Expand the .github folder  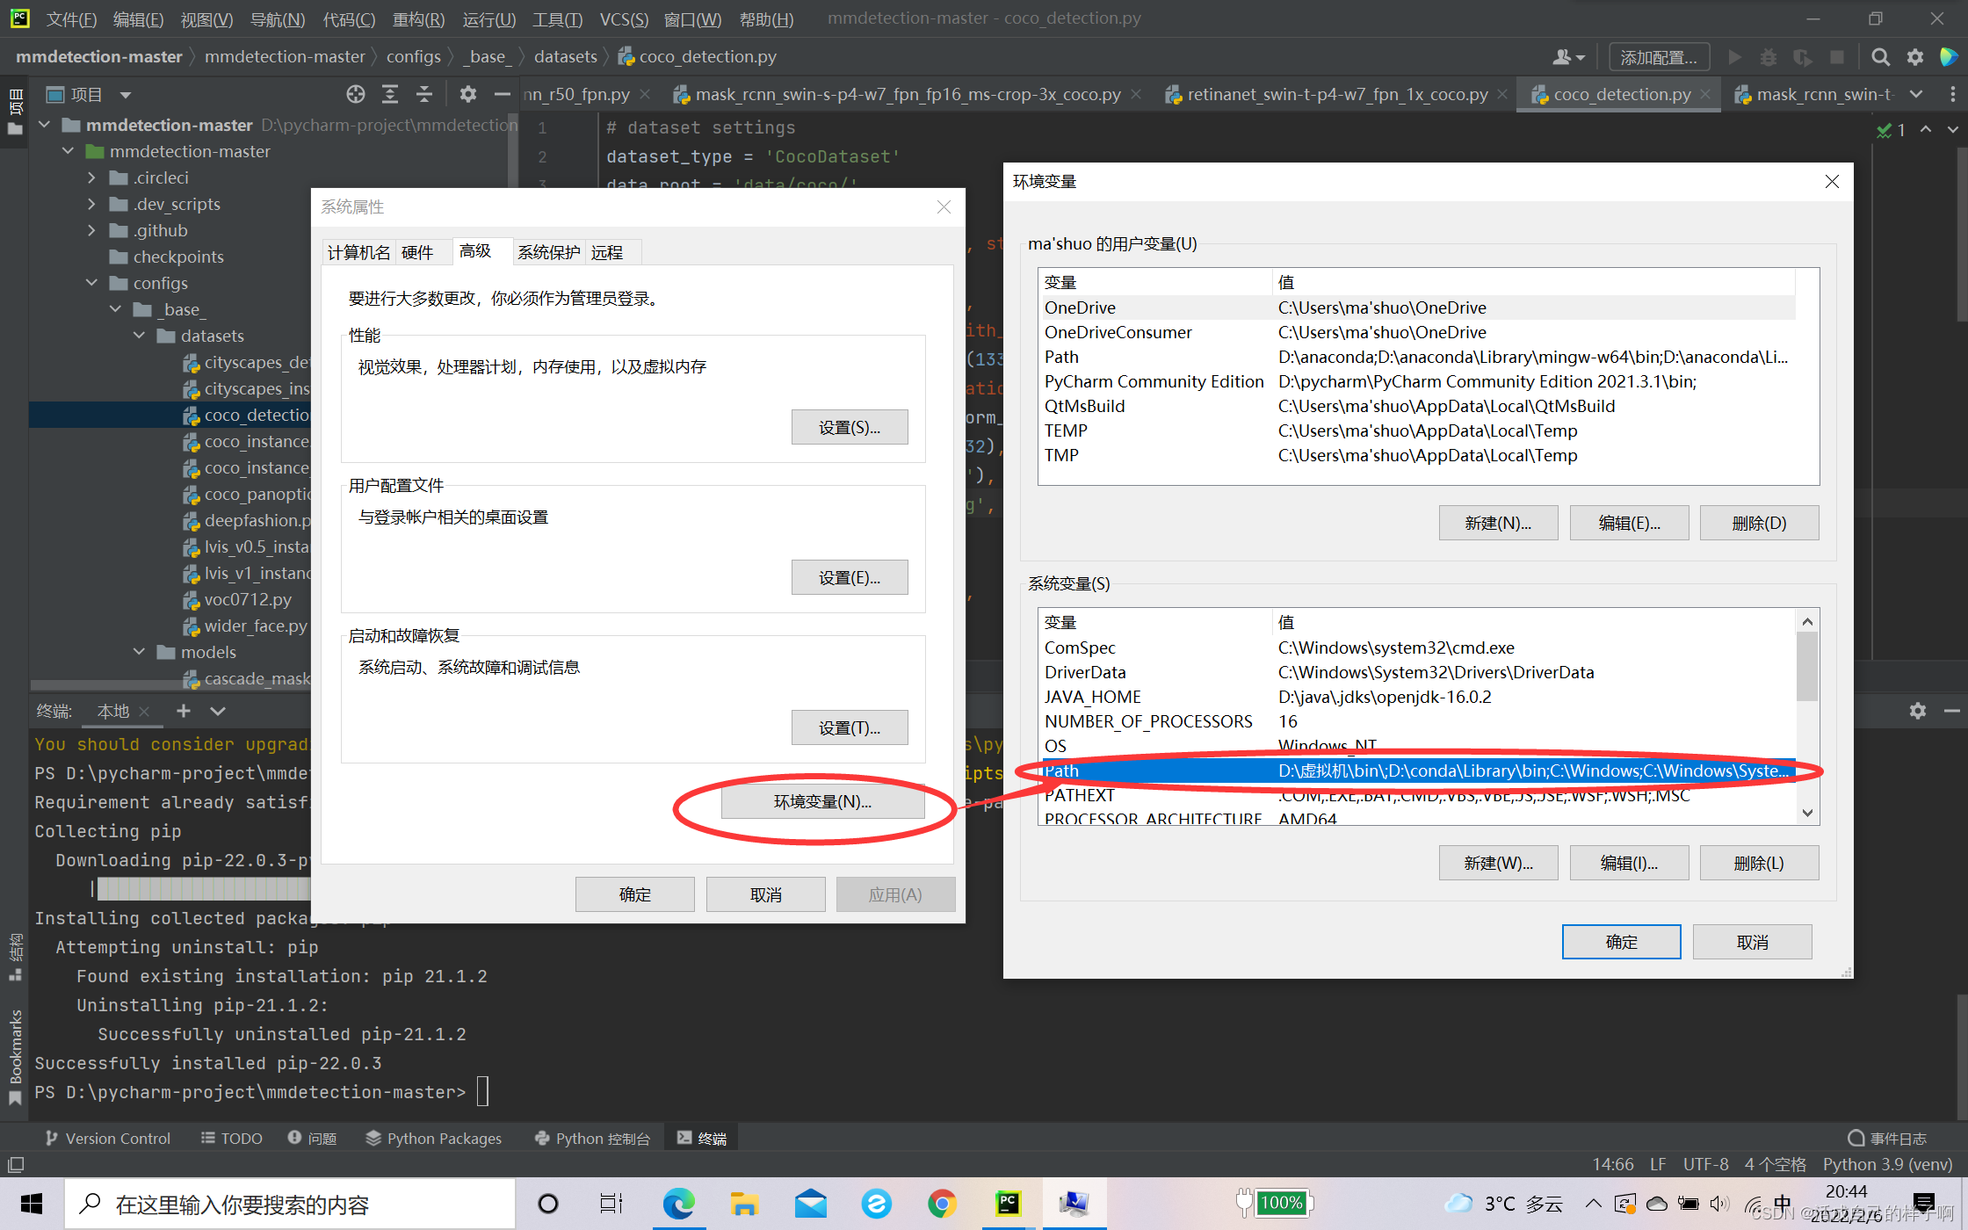click(x=91, y=230)
